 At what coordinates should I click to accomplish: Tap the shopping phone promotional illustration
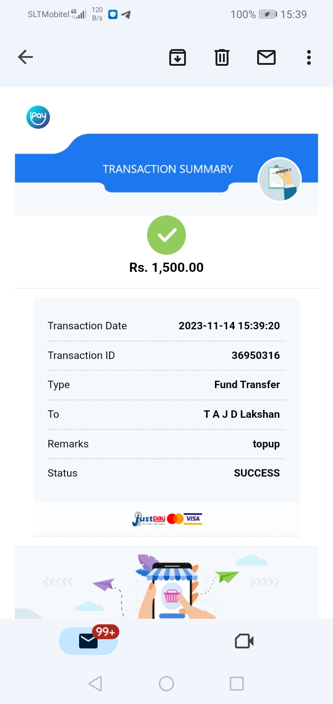coord(172,588)
